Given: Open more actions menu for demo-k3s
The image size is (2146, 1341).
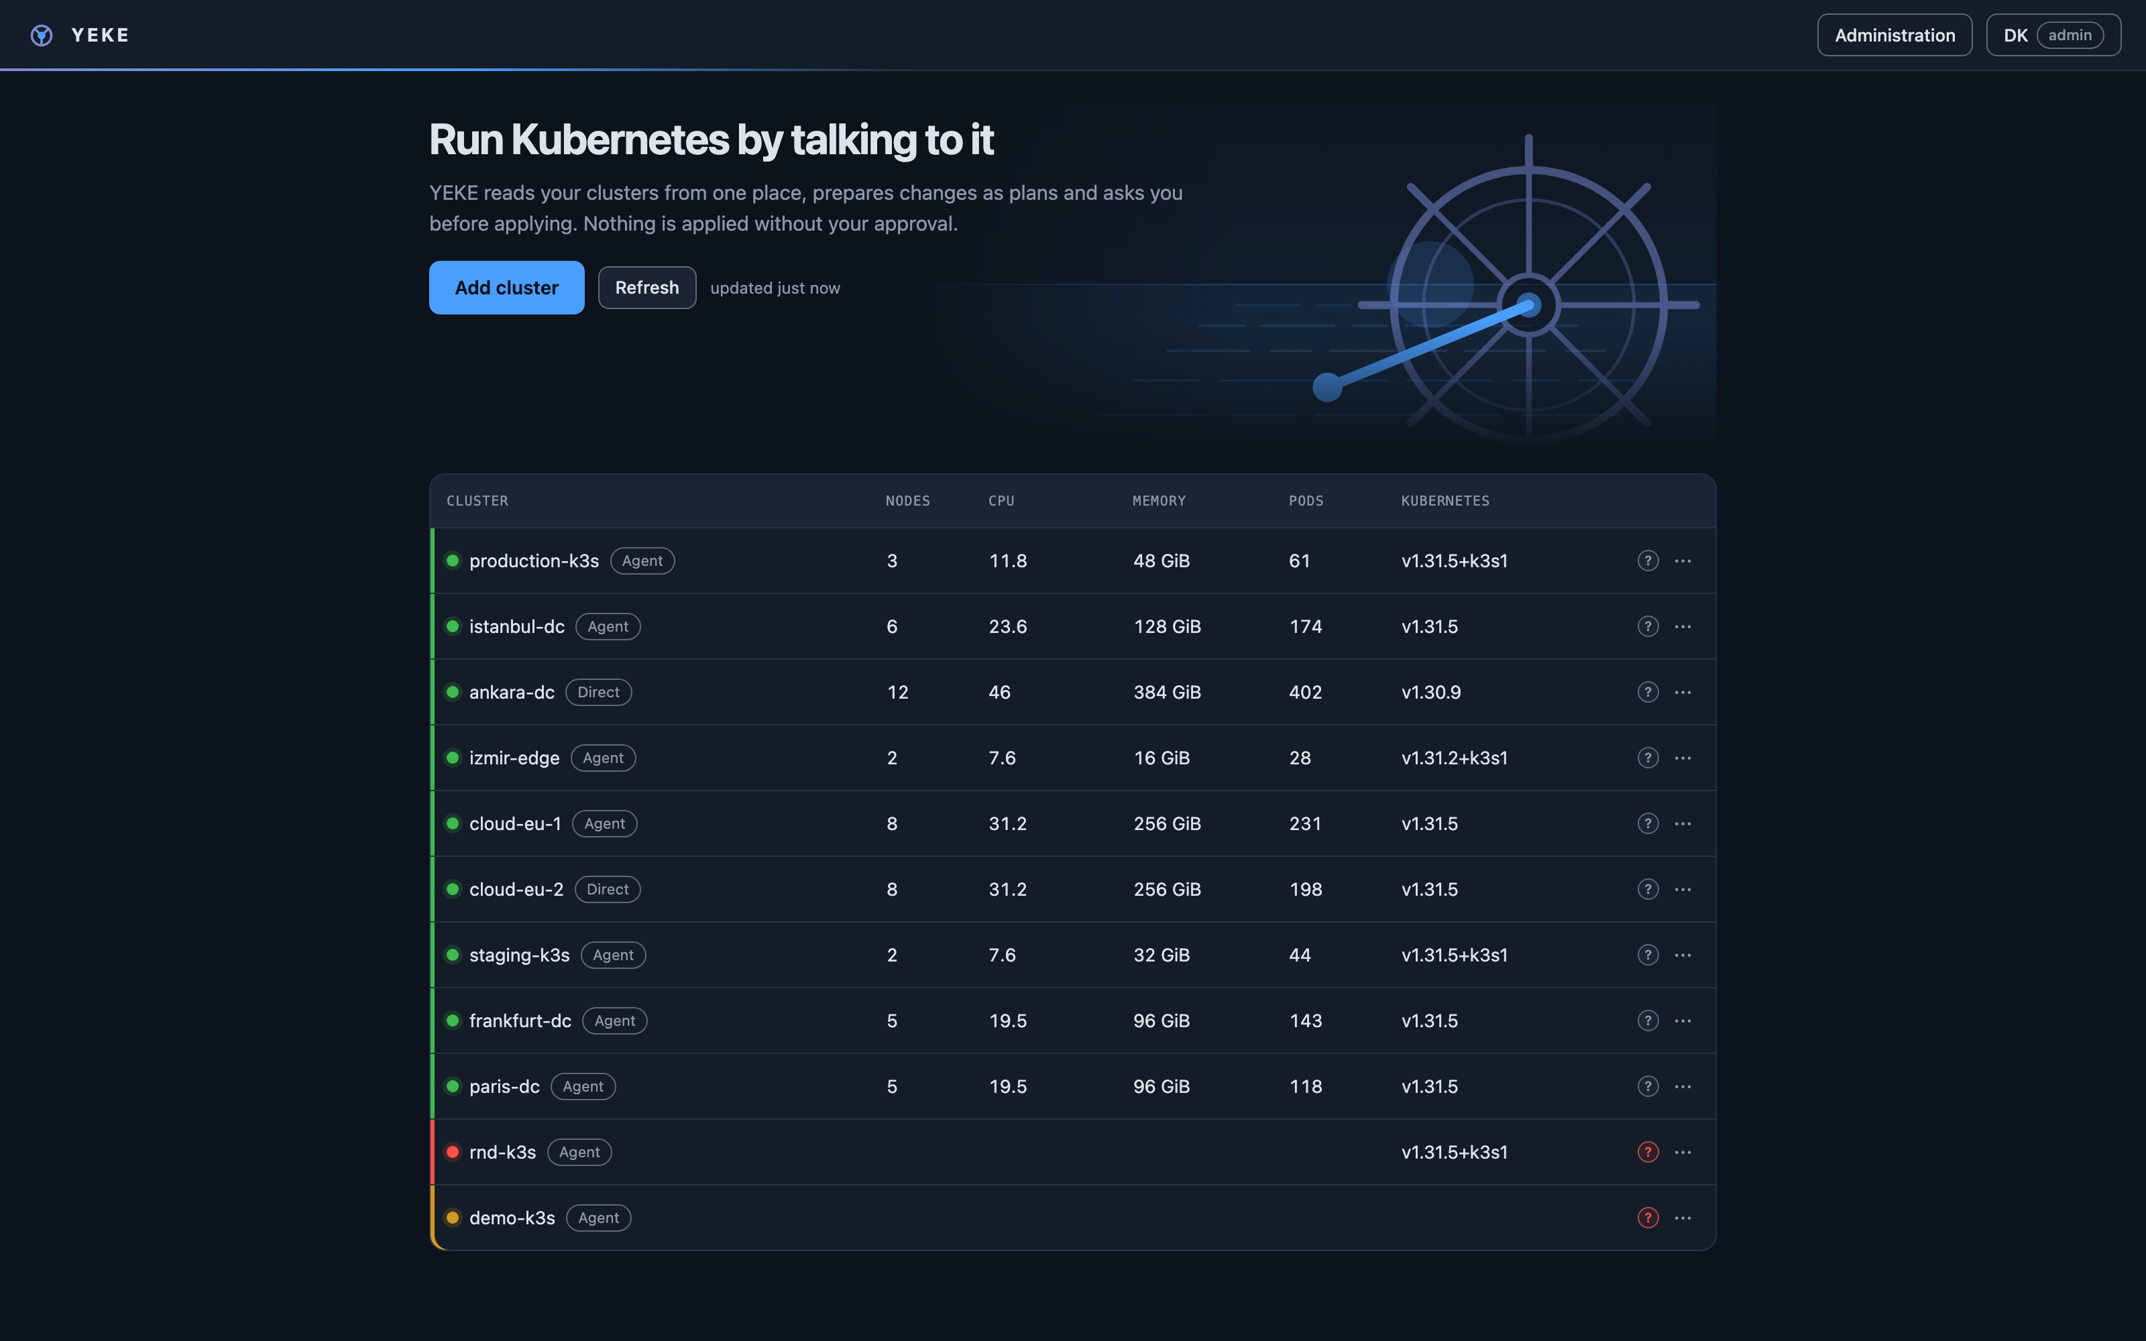Looking at the screenshot, I should [1682, 1217].
